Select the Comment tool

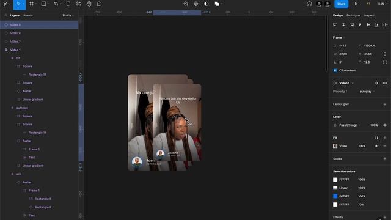[x=99, y=4]
